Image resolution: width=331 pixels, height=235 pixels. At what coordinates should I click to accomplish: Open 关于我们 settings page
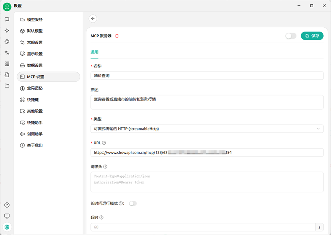[35, 145]
